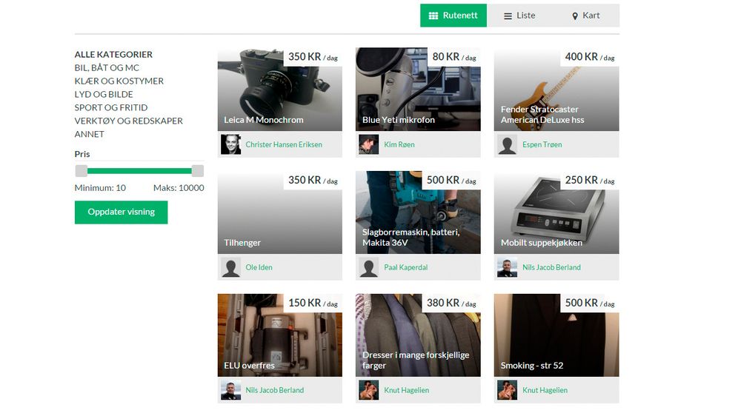This screenshot has height=416, width=741.
Task: Click Nils Jacob Berland avatar under suppekjøkken
Action: tap(507, 267)
